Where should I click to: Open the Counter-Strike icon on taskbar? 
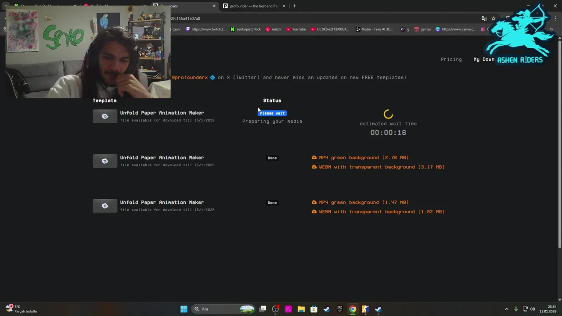click(x=365, y=309)
